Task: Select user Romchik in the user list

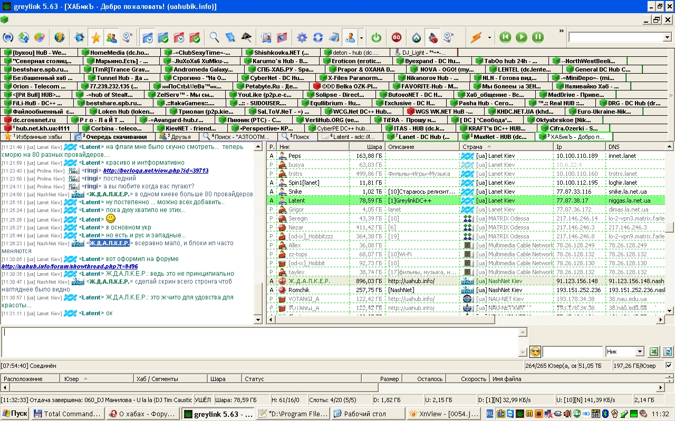Action: 299,290
